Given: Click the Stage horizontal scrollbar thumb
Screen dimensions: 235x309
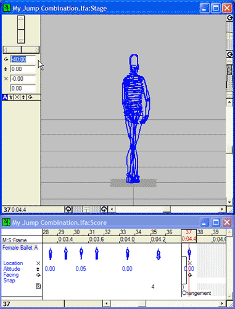Looking at the screenshot, I should click(167, 210).
